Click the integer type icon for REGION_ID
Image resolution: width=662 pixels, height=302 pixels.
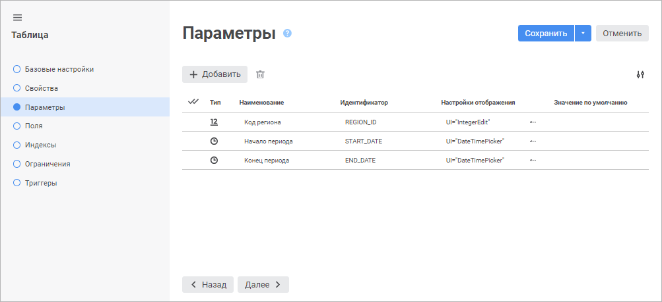click(214, 122)
